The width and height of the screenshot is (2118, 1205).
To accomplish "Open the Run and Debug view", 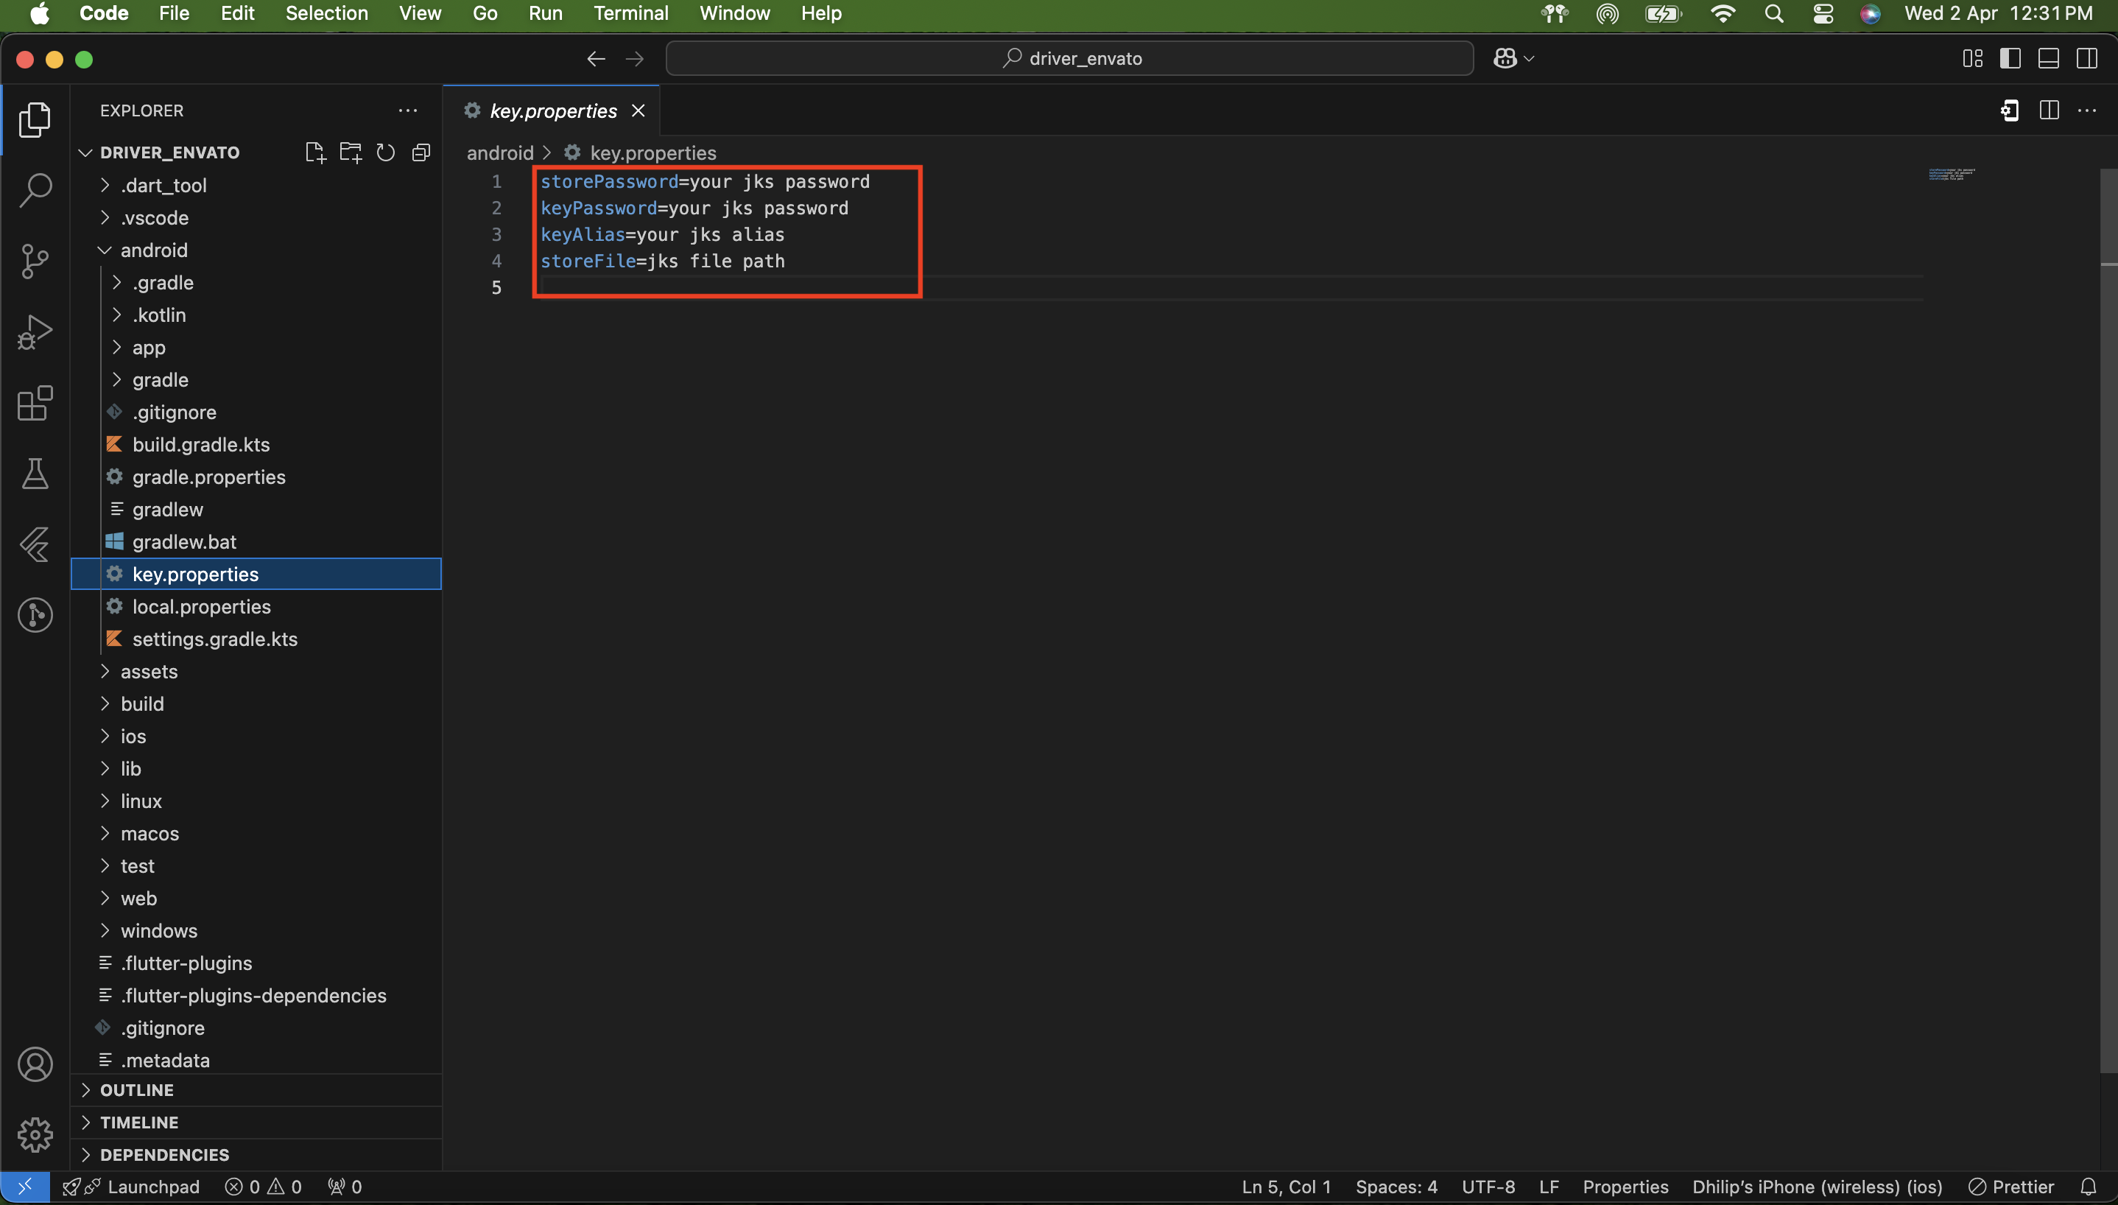I will coord(35,333).
